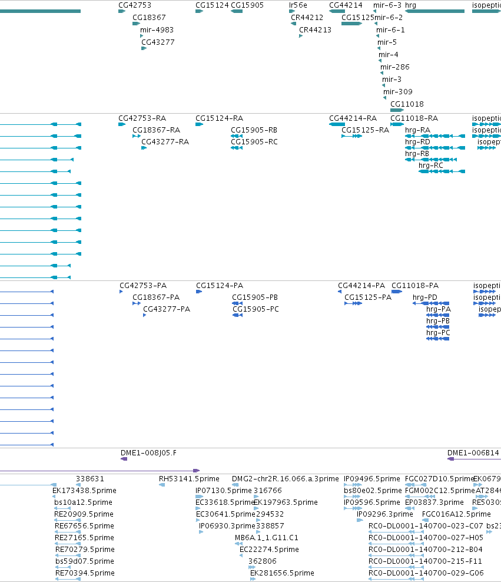Select the bs10a12.5prime EST label
The height and width of the screenshot is (582, 501).
point(84,502)
